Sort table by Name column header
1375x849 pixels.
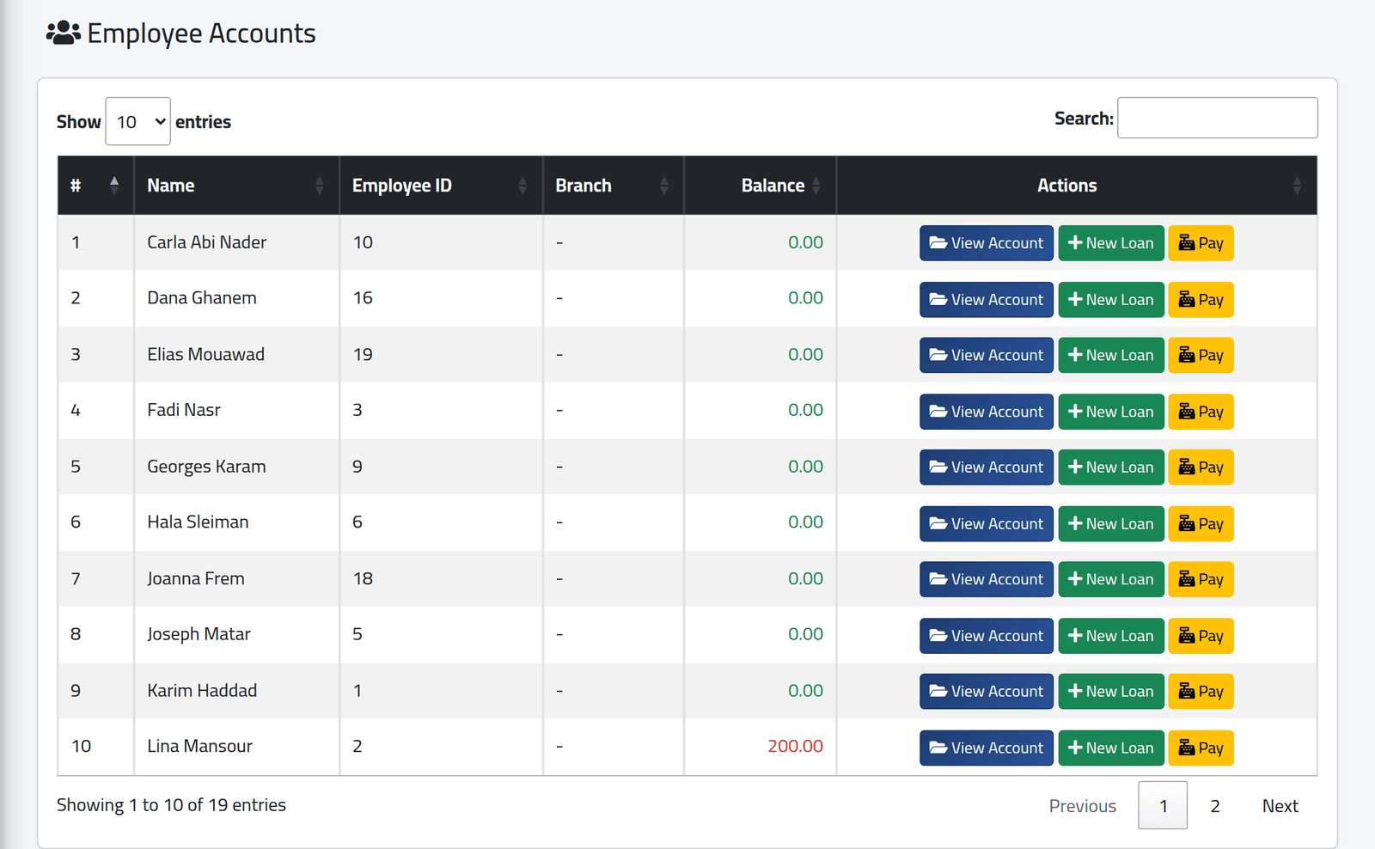pyautogui.click(x=236, y=185)
